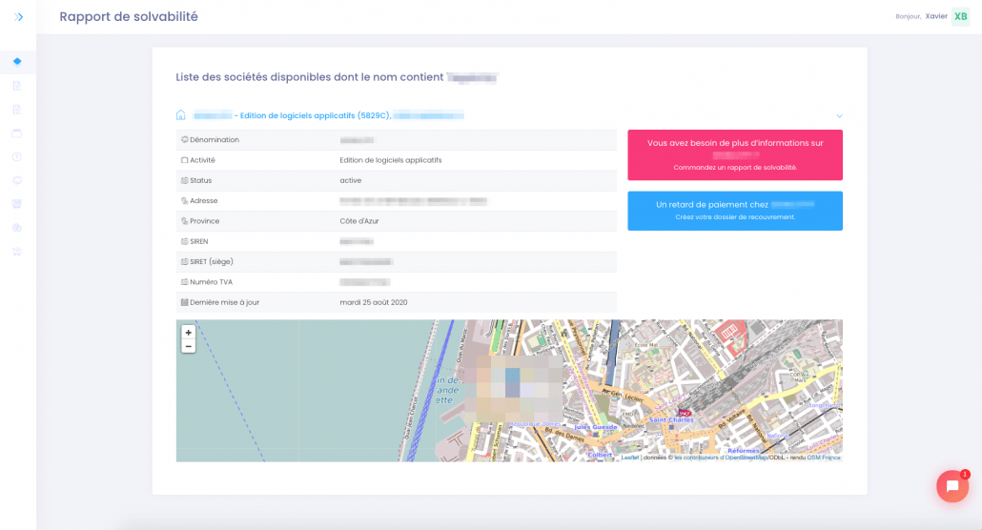Viewport: 982px width, 530px height.
Task: Open the card/wallet icon in sidebar
Action: [17, 132]
